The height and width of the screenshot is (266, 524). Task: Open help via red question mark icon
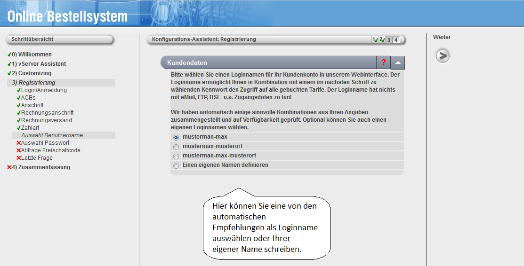(x=384, y=63)
